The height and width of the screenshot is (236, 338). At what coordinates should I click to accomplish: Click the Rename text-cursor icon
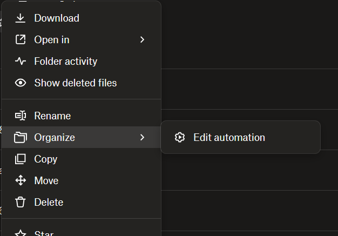click(21, 116)
